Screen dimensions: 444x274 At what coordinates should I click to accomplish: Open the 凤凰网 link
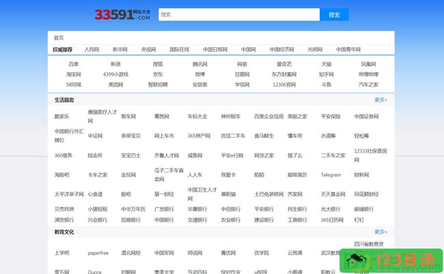tap(368, 64)
